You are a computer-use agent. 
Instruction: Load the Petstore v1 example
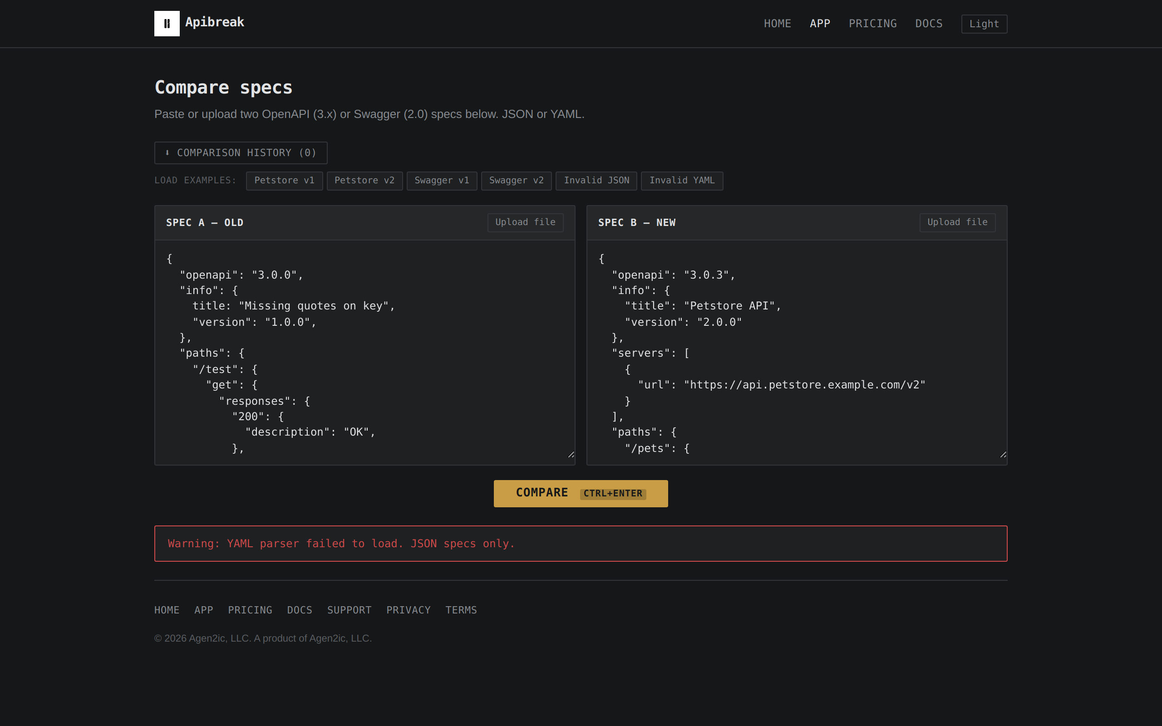(284, 181)
